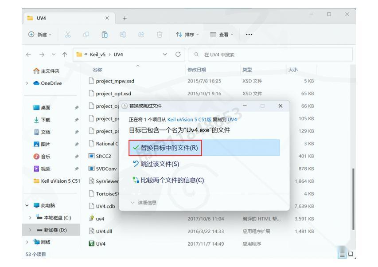Expand the 网络 tree node
Viewport: 378px width, 267px height.
click(27, 242)
